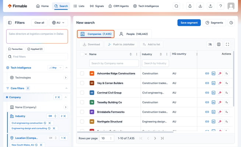Sort by Industry column arrows

(x=161, y=54)
